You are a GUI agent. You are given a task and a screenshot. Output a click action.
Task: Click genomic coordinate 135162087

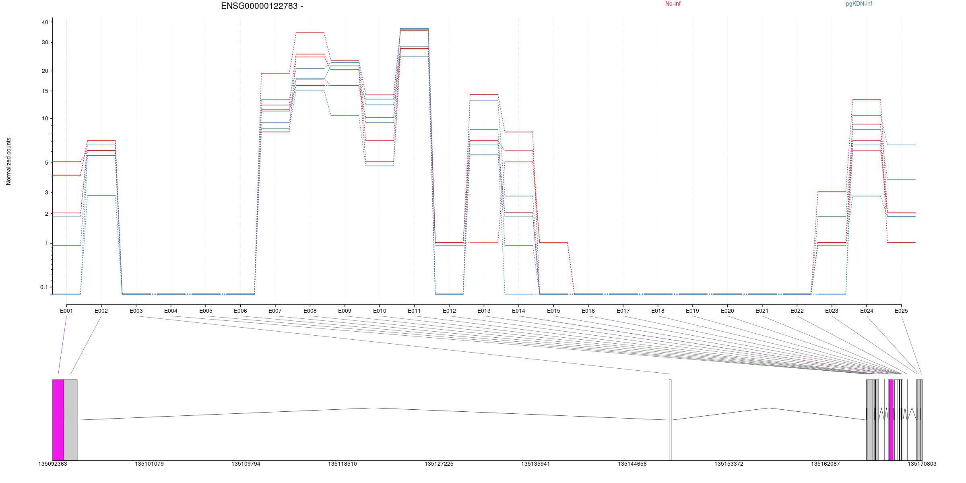point(826,464)
